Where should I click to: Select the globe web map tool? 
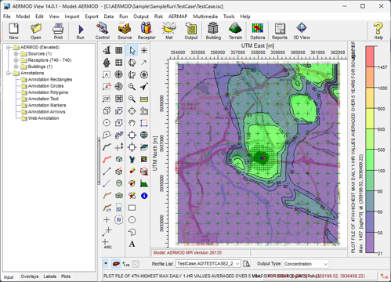pos(144,135)
